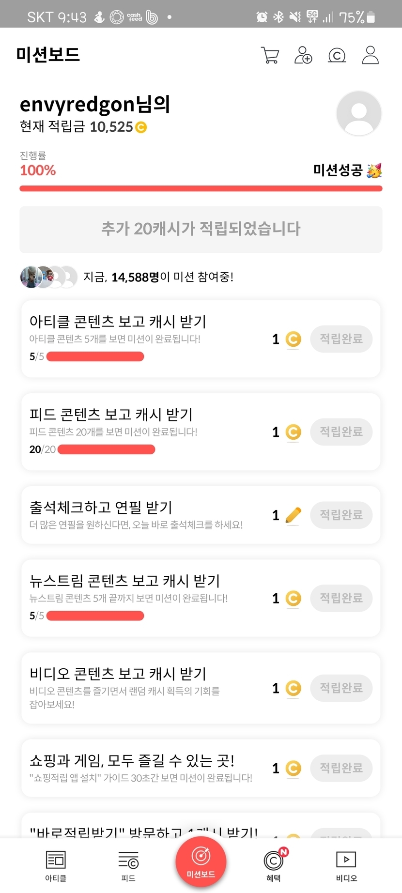
Task: Switch to the 아티클 tab
Action: [56, 866]
